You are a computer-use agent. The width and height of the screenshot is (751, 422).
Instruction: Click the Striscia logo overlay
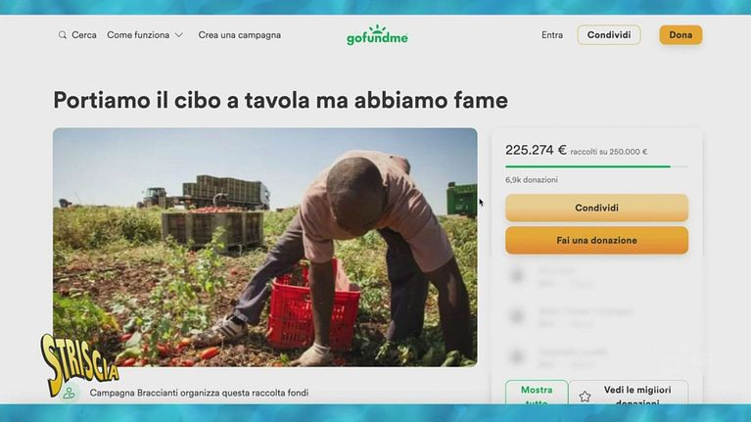79,363
